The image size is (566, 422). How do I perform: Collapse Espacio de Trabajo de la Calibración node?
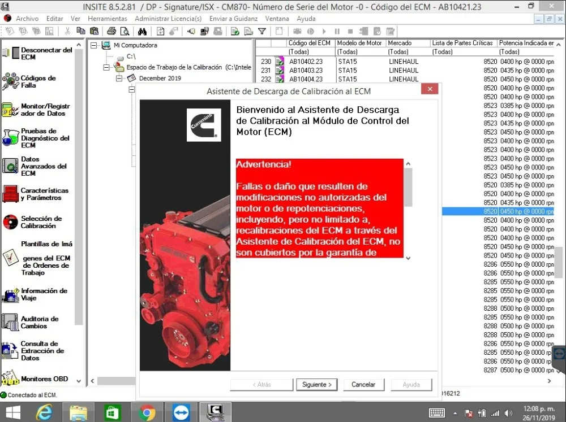coord(106,67)
